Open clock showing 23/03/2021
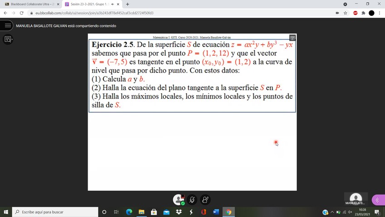385x217 pixels. (x=362, y=212)
